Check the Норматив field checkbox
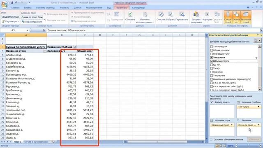Image resolution: width=263 pixels, height=148 pixels. click(x=212, y=72)
